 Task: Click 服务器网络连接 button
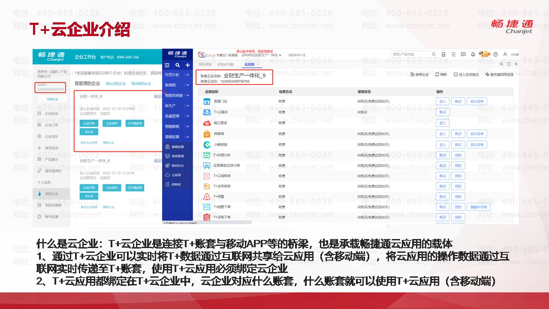coord(499,75)
